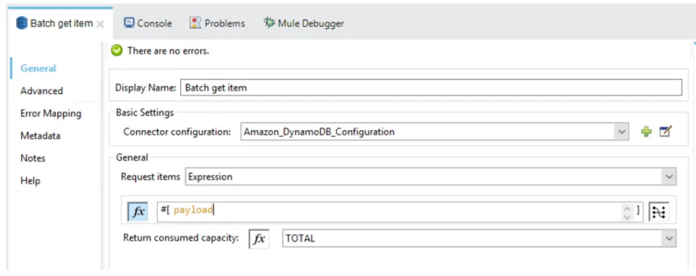This screenshot has width=696, height=276.
Task: Click the 'Display Name:' label
Action: click(145, 87)
